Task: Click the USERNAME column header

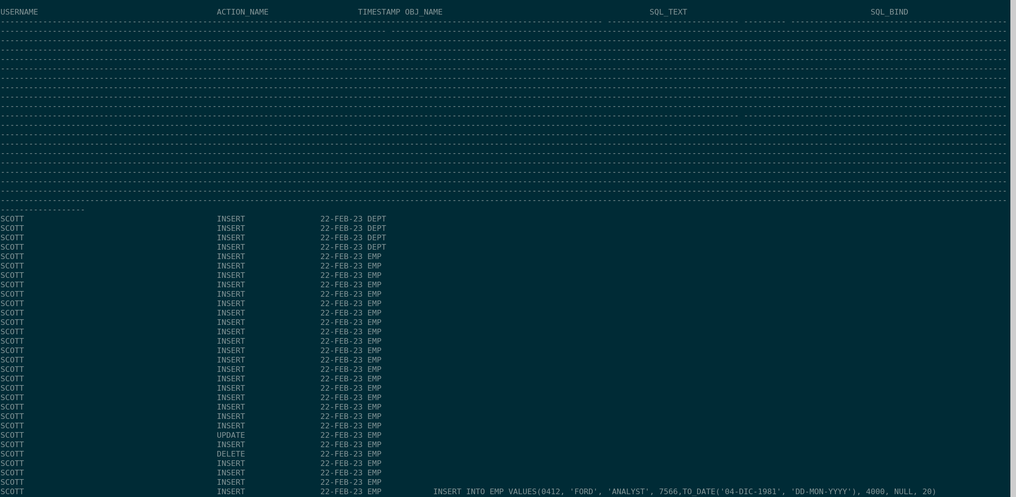Action: [x=19, y=12]
